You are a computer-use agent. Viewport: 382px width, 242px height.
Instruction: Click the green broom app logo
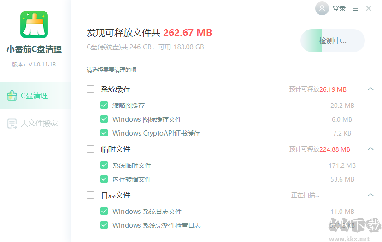pyautogui.click(x=34, y=24)
